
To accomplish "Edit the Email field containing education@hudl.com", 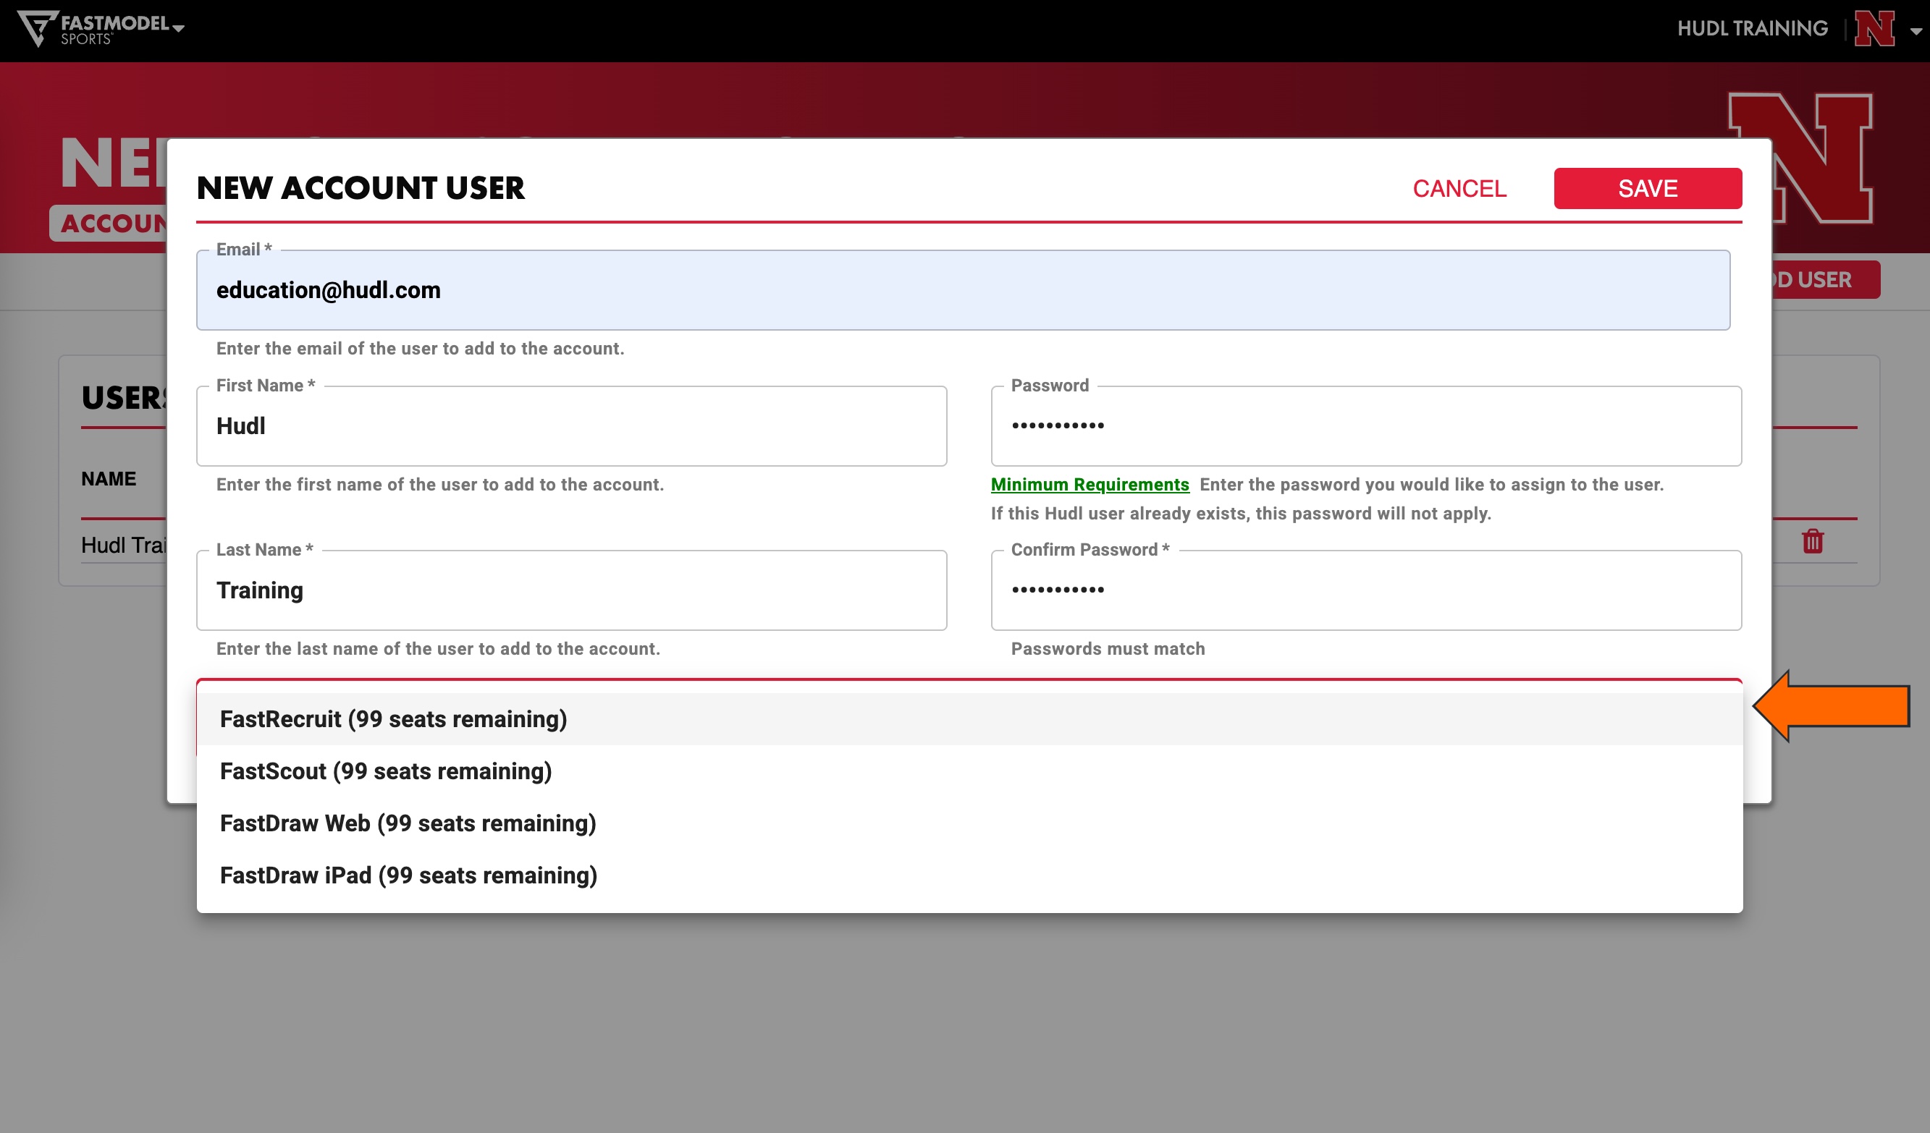I will pos(963,290).
